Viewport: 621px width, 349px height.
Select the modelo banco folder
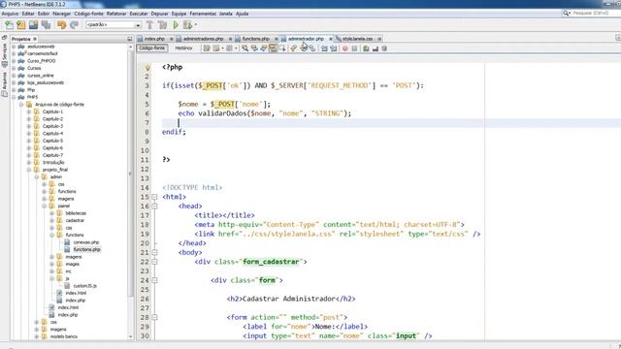click(64, 336)
